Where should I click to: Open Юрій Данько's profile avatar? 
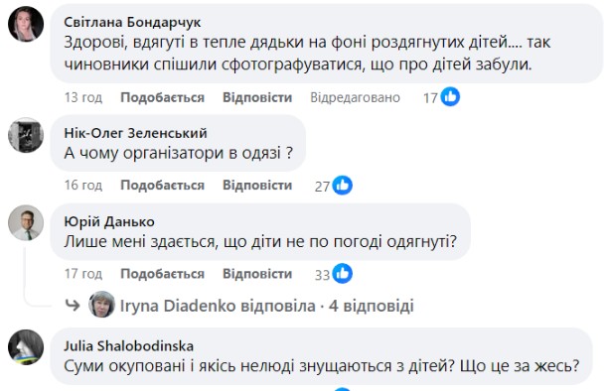coord(26,223)
